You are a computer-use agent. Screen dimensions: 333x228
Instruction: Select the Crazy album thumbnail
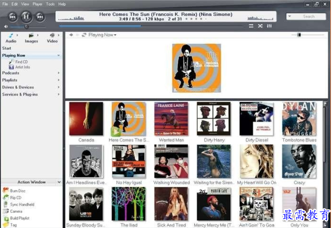tap(299, 161)
